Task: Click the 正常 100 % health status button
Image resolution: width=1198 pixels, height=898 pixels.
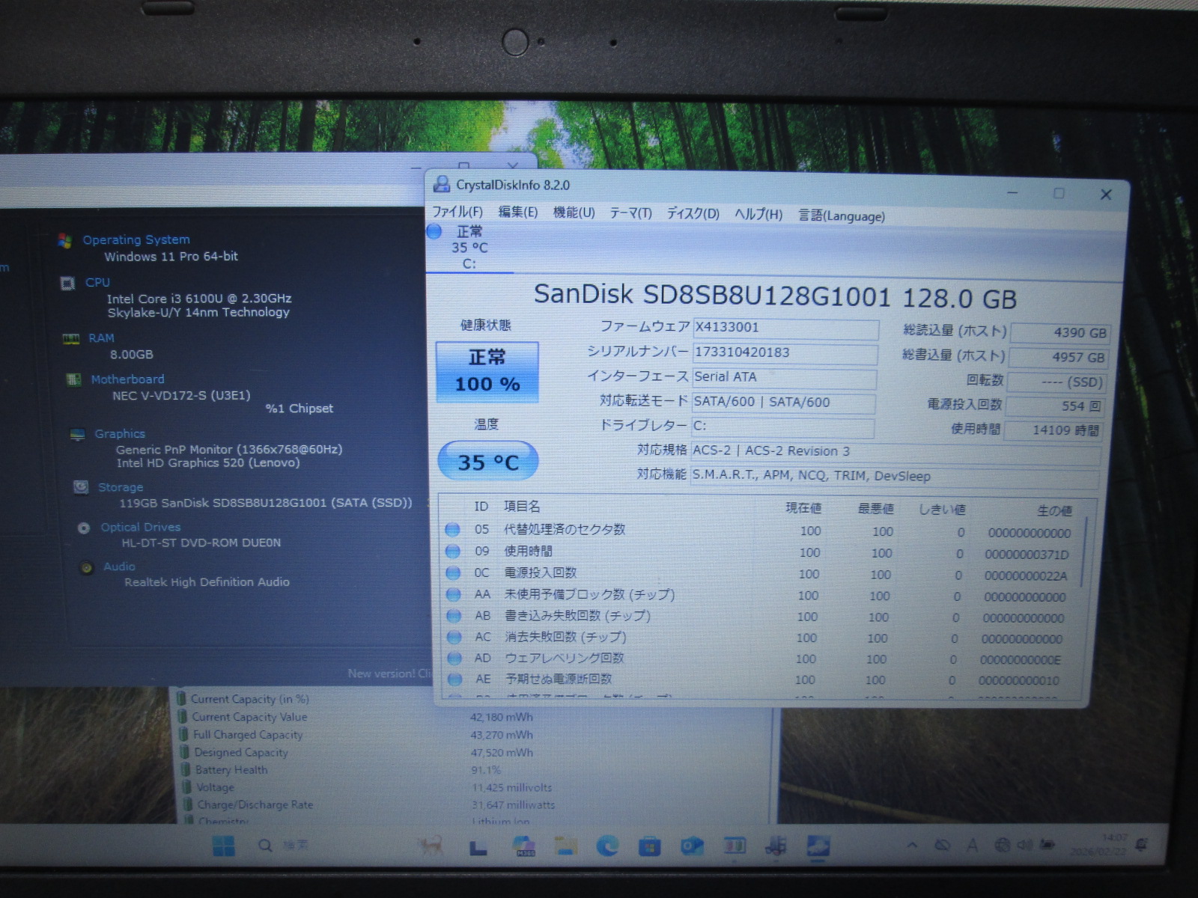Action: [x=487, y=371]
